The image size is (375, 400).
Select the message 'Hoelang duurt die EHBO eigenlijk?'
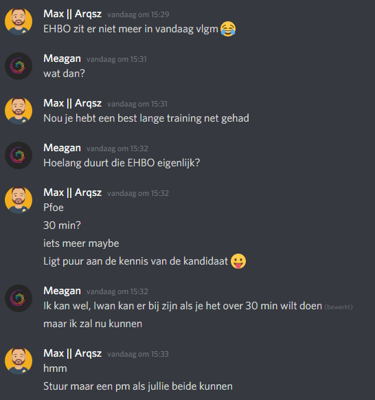pyautogui.click(x=122, y=163)
